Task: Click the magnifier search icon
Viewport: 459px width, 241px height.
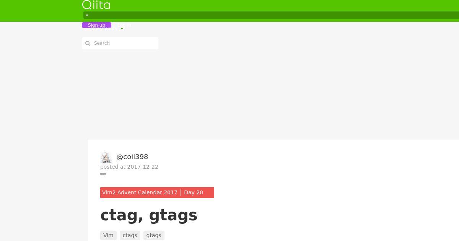Action: [x=88, y=43]
